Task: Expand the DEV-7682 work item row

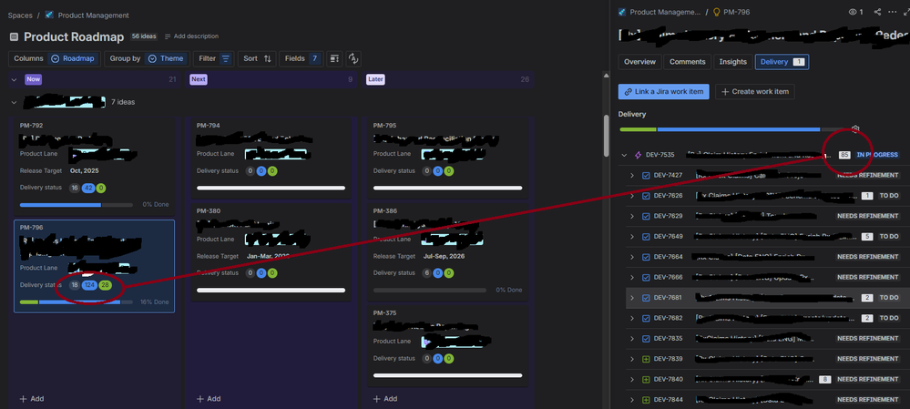Action: (632, 318)
